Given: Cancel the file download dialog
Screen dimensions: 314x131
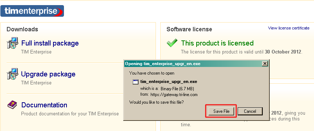Looking at the screenshot, I should tap(250, 111).
